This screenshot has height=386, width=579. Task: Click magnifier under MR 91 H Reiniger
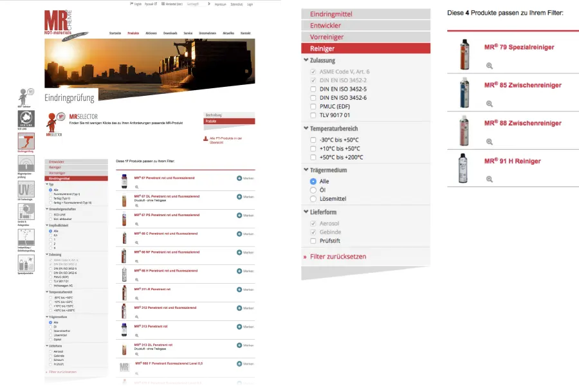[490, 179]
